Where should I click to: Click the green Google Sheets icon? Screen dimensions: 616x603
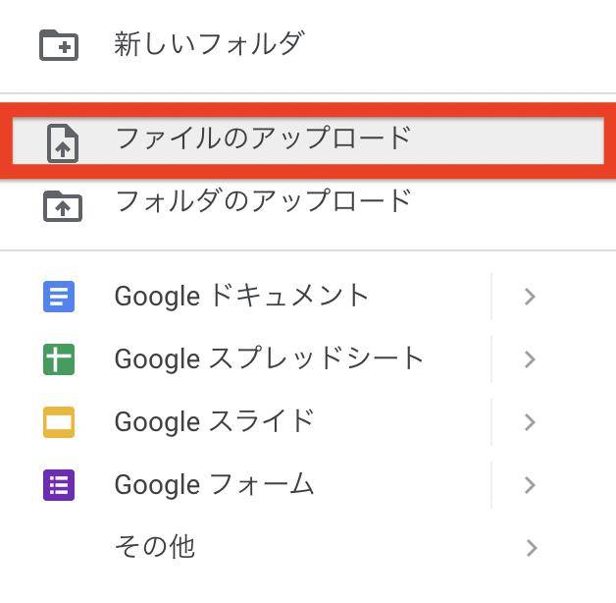click(x=59, y=359)
